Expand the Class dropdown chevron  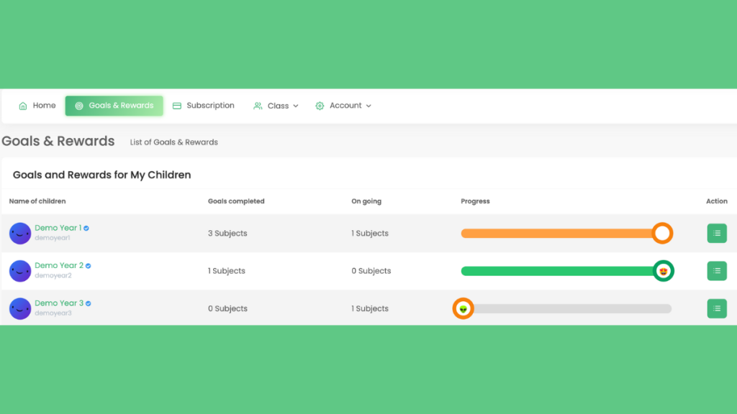[295, 106]
